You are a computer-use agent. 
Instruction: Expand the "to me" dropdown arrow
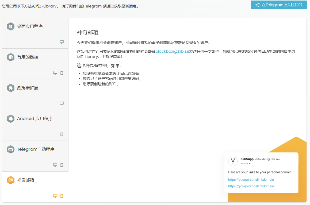[x=250, y=164]
